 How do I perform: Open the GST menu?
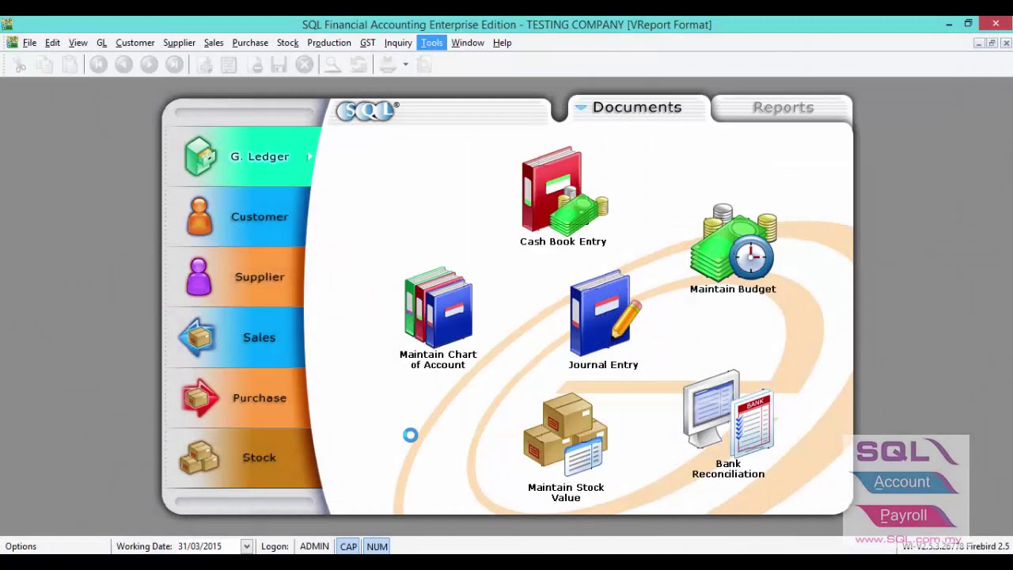click(x=367, y=43)
